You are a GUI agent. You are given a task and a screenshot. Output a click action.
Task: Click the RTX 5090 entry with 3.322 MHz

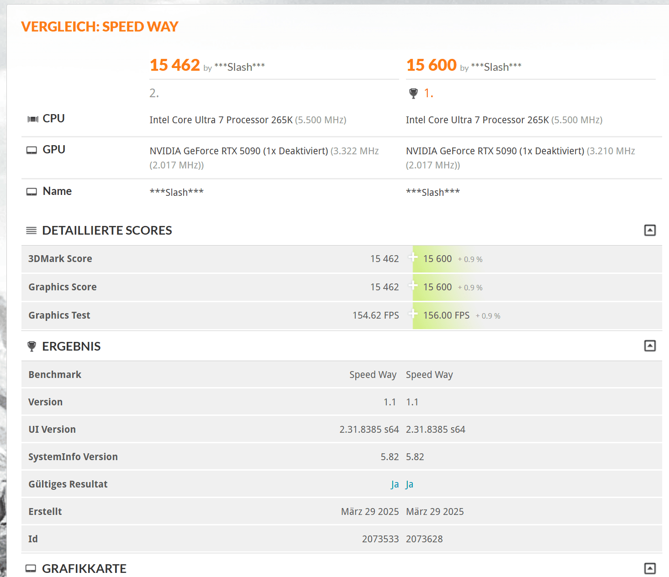[x=264, y=158]
